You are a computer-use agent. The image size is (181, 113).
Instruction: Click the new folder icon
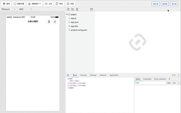73,9
